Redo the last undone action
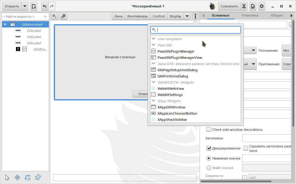 52,6
